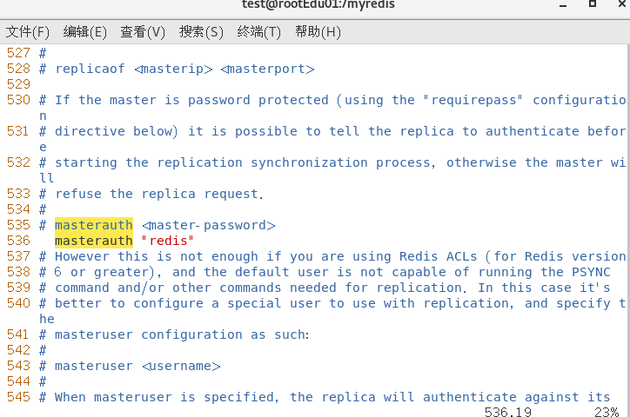Open the 帮助(H) menu
Image resolution: width=630 pixels, height=417 pixels.
pyautogui.click(x=318, y=32)
